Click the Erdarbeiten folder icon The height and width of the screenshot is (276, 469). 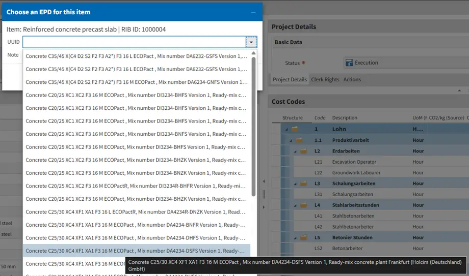[303, 151]
